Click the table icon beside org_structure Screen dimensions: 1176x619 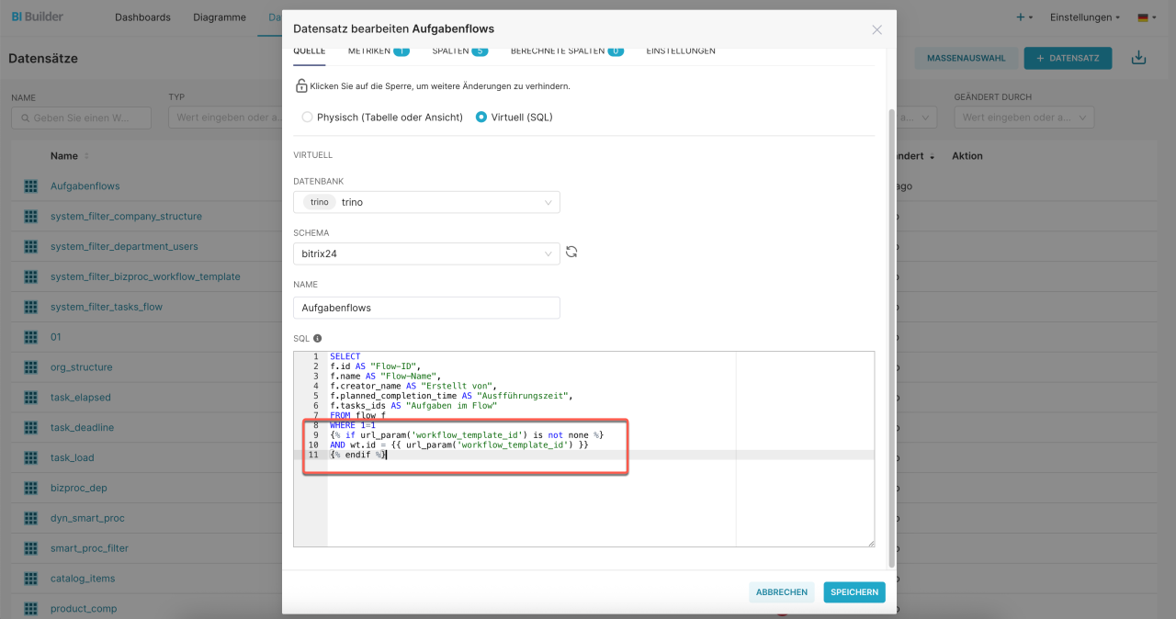coord(30,367)
